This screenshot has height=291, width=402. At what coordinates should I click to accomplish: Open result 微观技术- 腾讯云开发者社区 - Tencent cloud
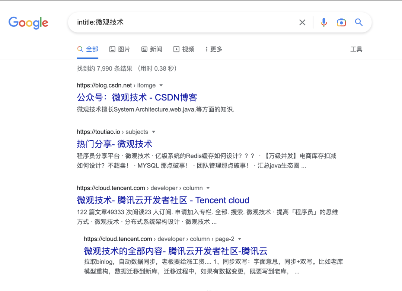pos(163,200)
